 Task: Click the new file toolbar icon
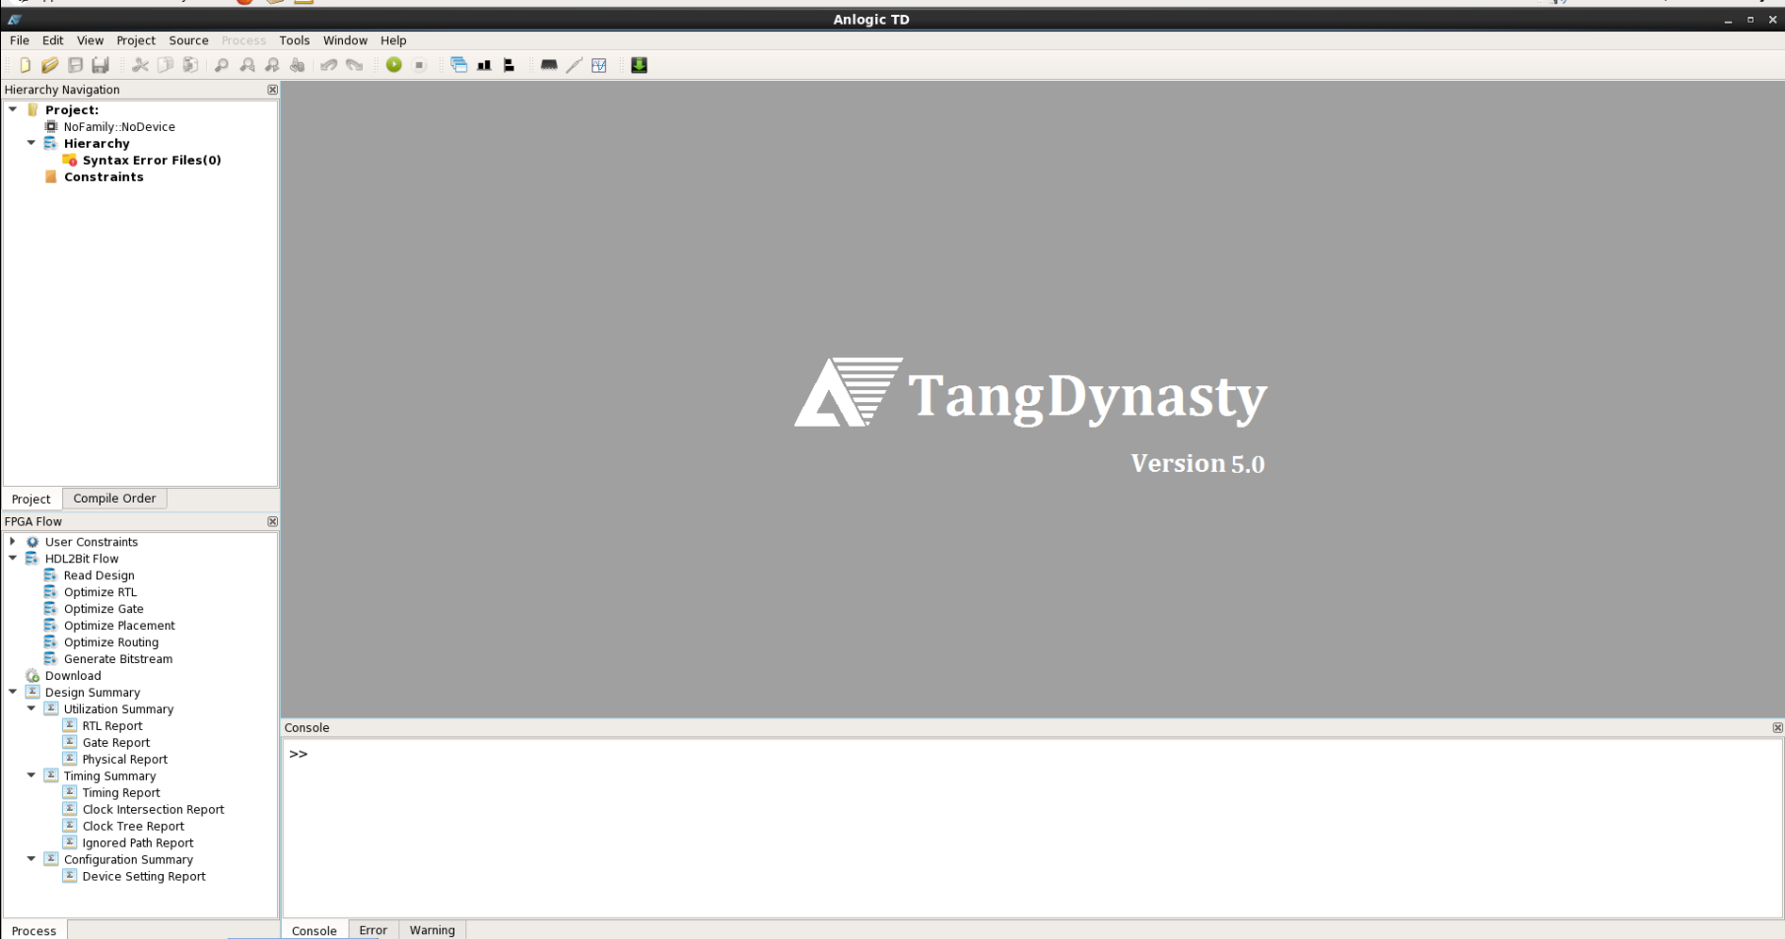25,65
